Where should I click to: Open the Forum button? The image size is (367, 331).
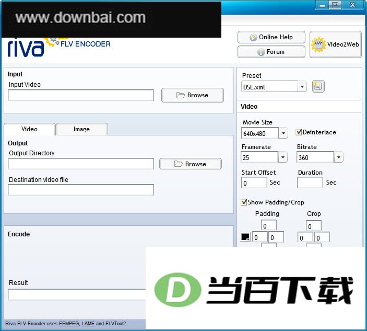271,52
